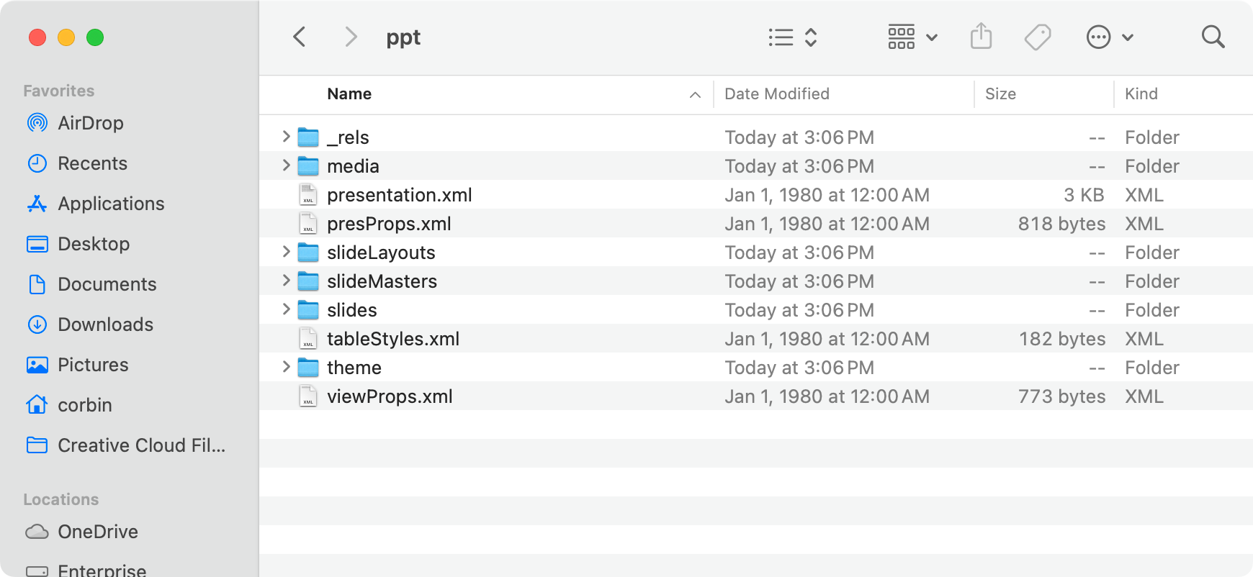Go forward with the right chevron button
The image size is (1253, 577).
click(x=351, y=37)
